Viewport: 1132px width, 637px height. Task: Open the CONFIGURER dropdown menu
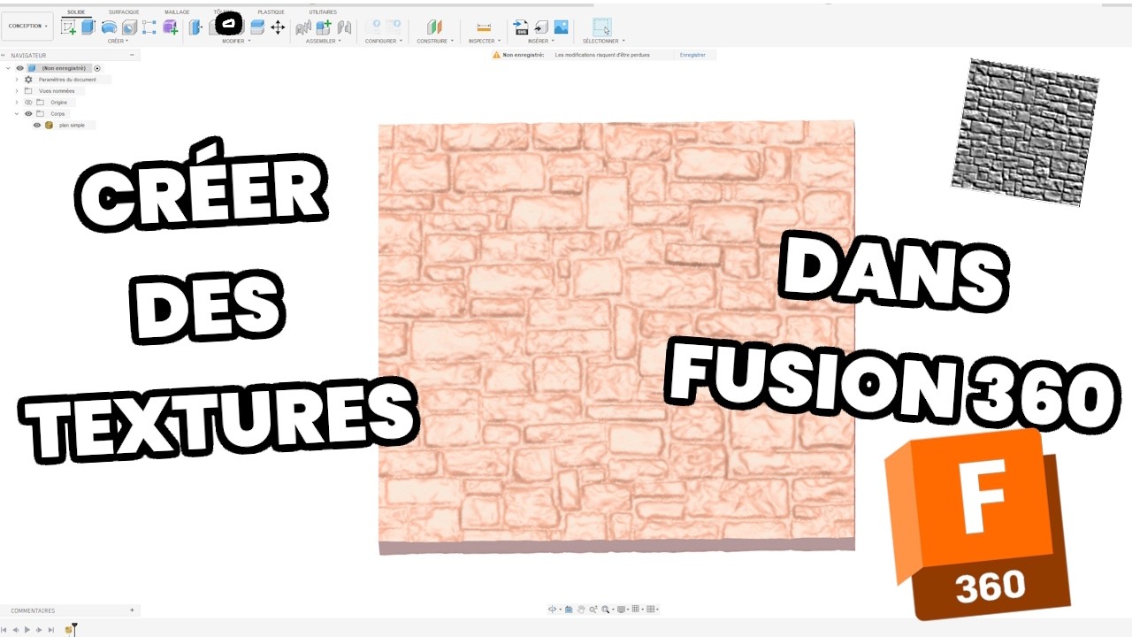[383, 41]
